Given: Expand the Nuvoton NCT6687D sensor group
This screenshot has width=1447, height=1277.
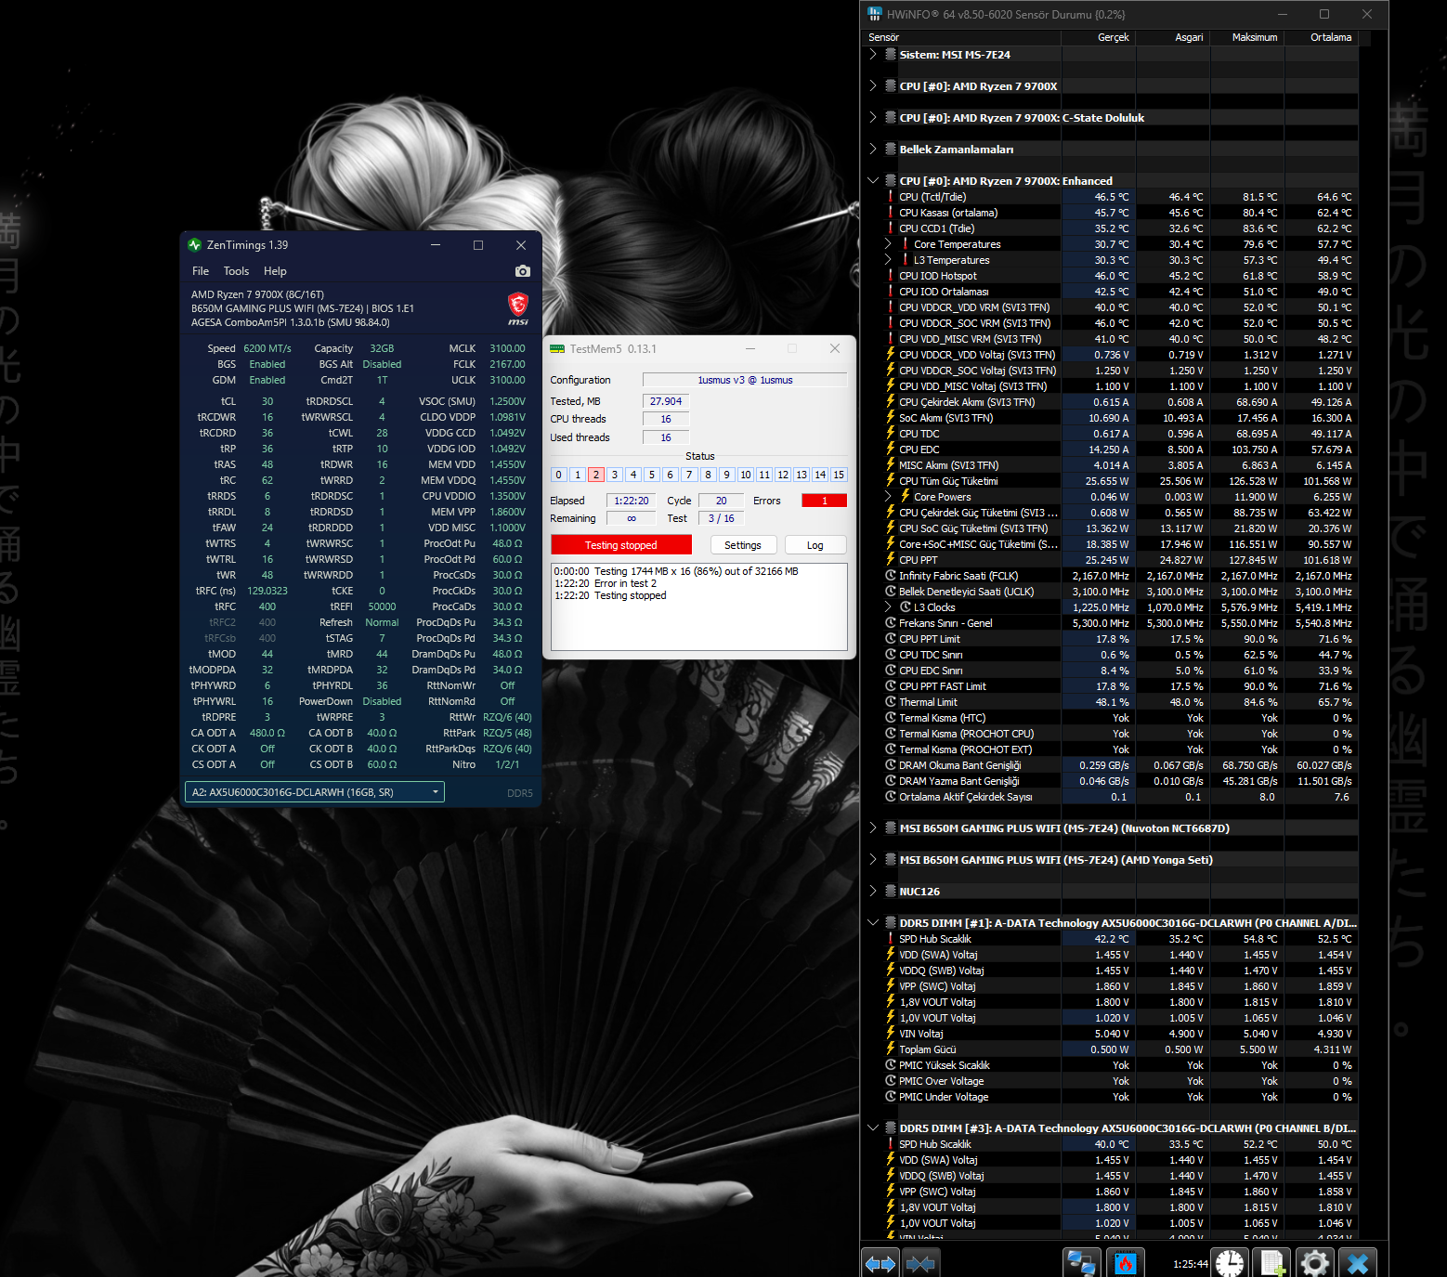Looking at the screenshot, I should tap(873, 828).
